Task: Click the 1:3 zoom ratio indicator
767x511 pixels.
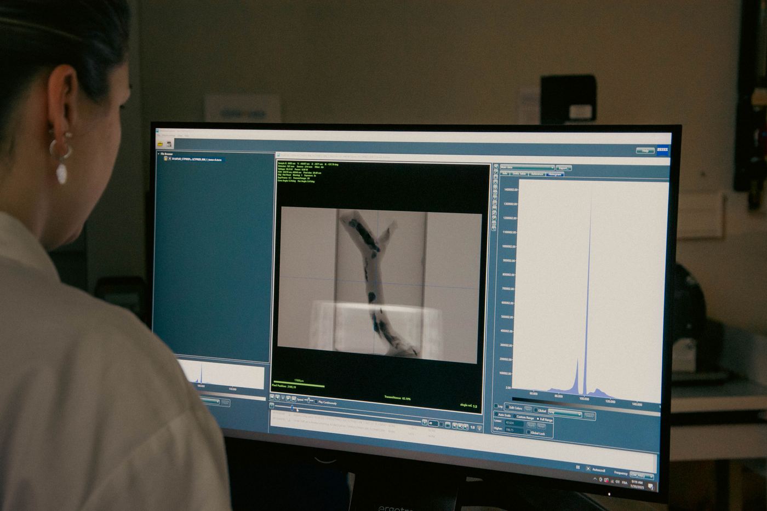Action: [x=472, y=428]
